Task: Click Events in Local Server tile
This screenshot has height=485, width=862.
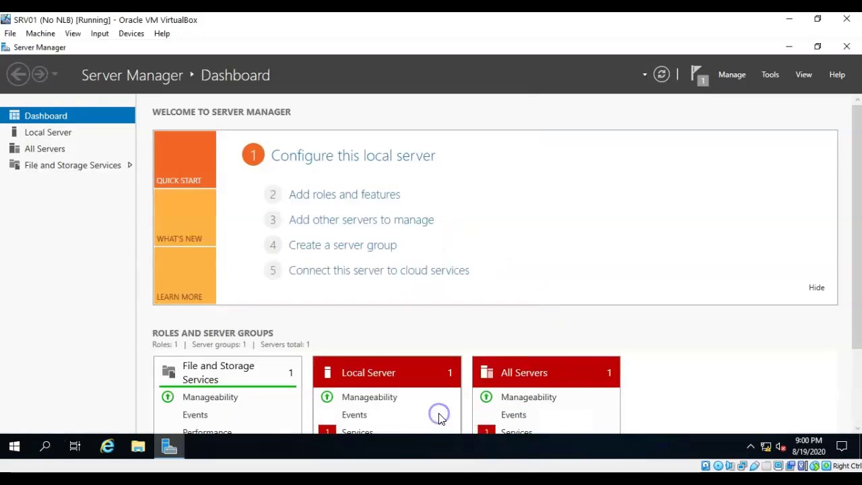Action: click(354, 415)
